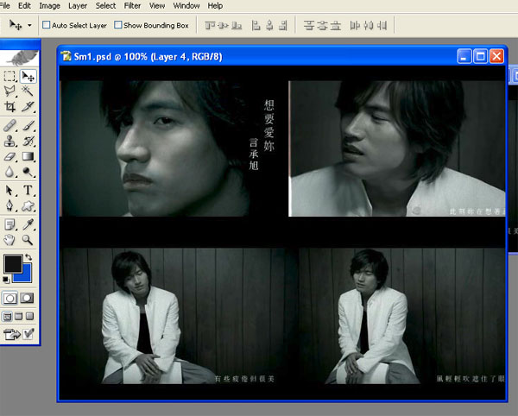Screen dimensions: 518x416
Task: Select the Notes tool
Action: pyautogui.click(x=9, y=225)
